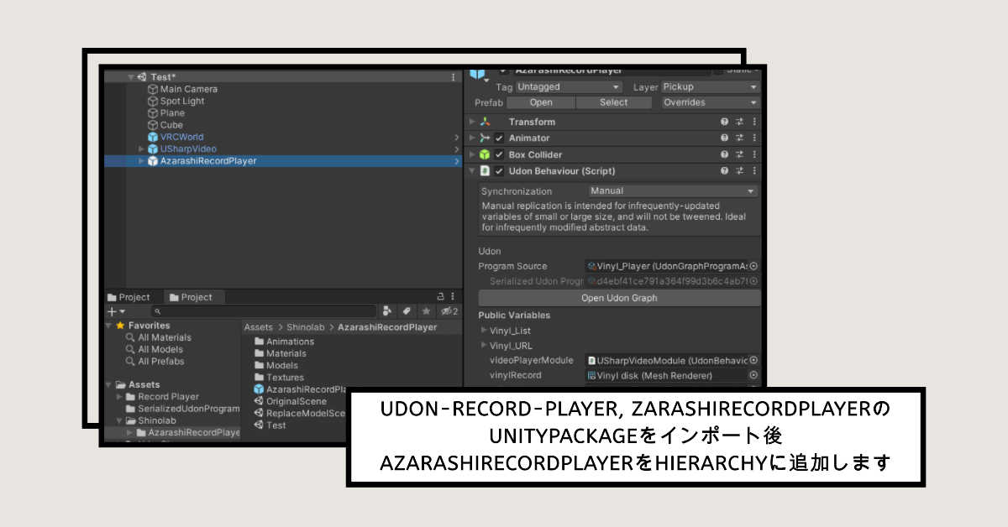Click the hidden packages eye icon in Project toolbar

(x=445, y=311)
